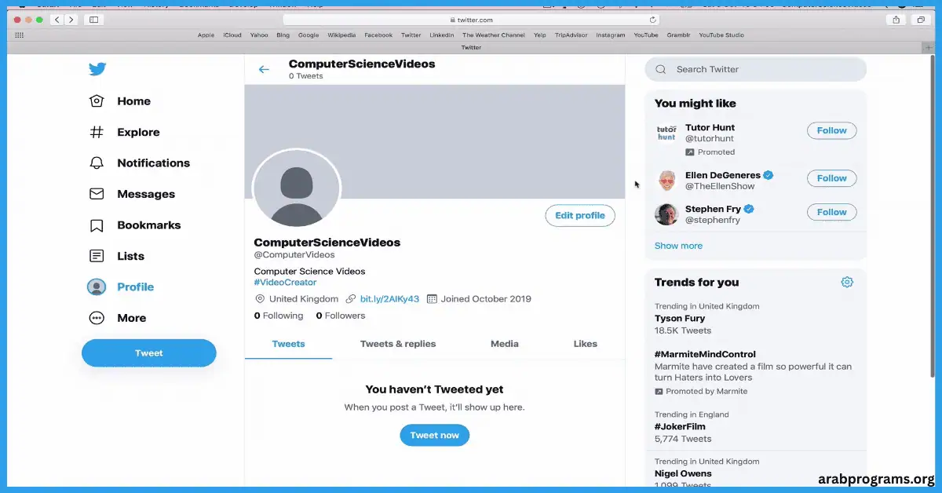Viewport: 942px width, 493px height.
Task: Open the iCloud favorites bookmark
Action: pos(232,35)
